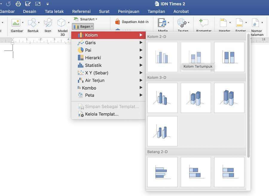This screenshot has height=196, width=269.
Task: Click the Kolom 2-D section header
Action: (196, 36)
